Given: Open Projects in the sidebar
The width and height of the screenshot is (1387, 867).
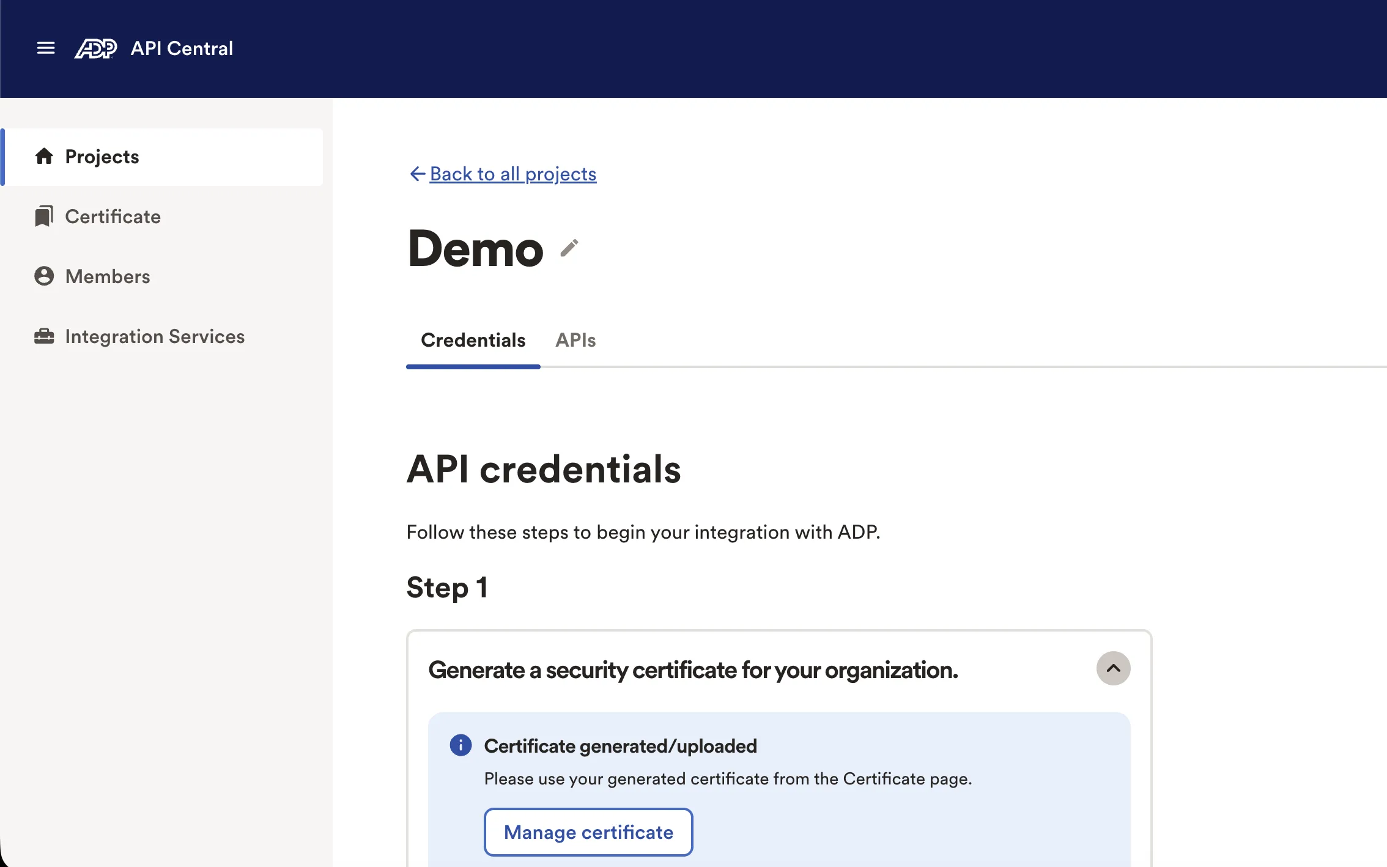Looking at the screenshot, I should tap(163, 157).
